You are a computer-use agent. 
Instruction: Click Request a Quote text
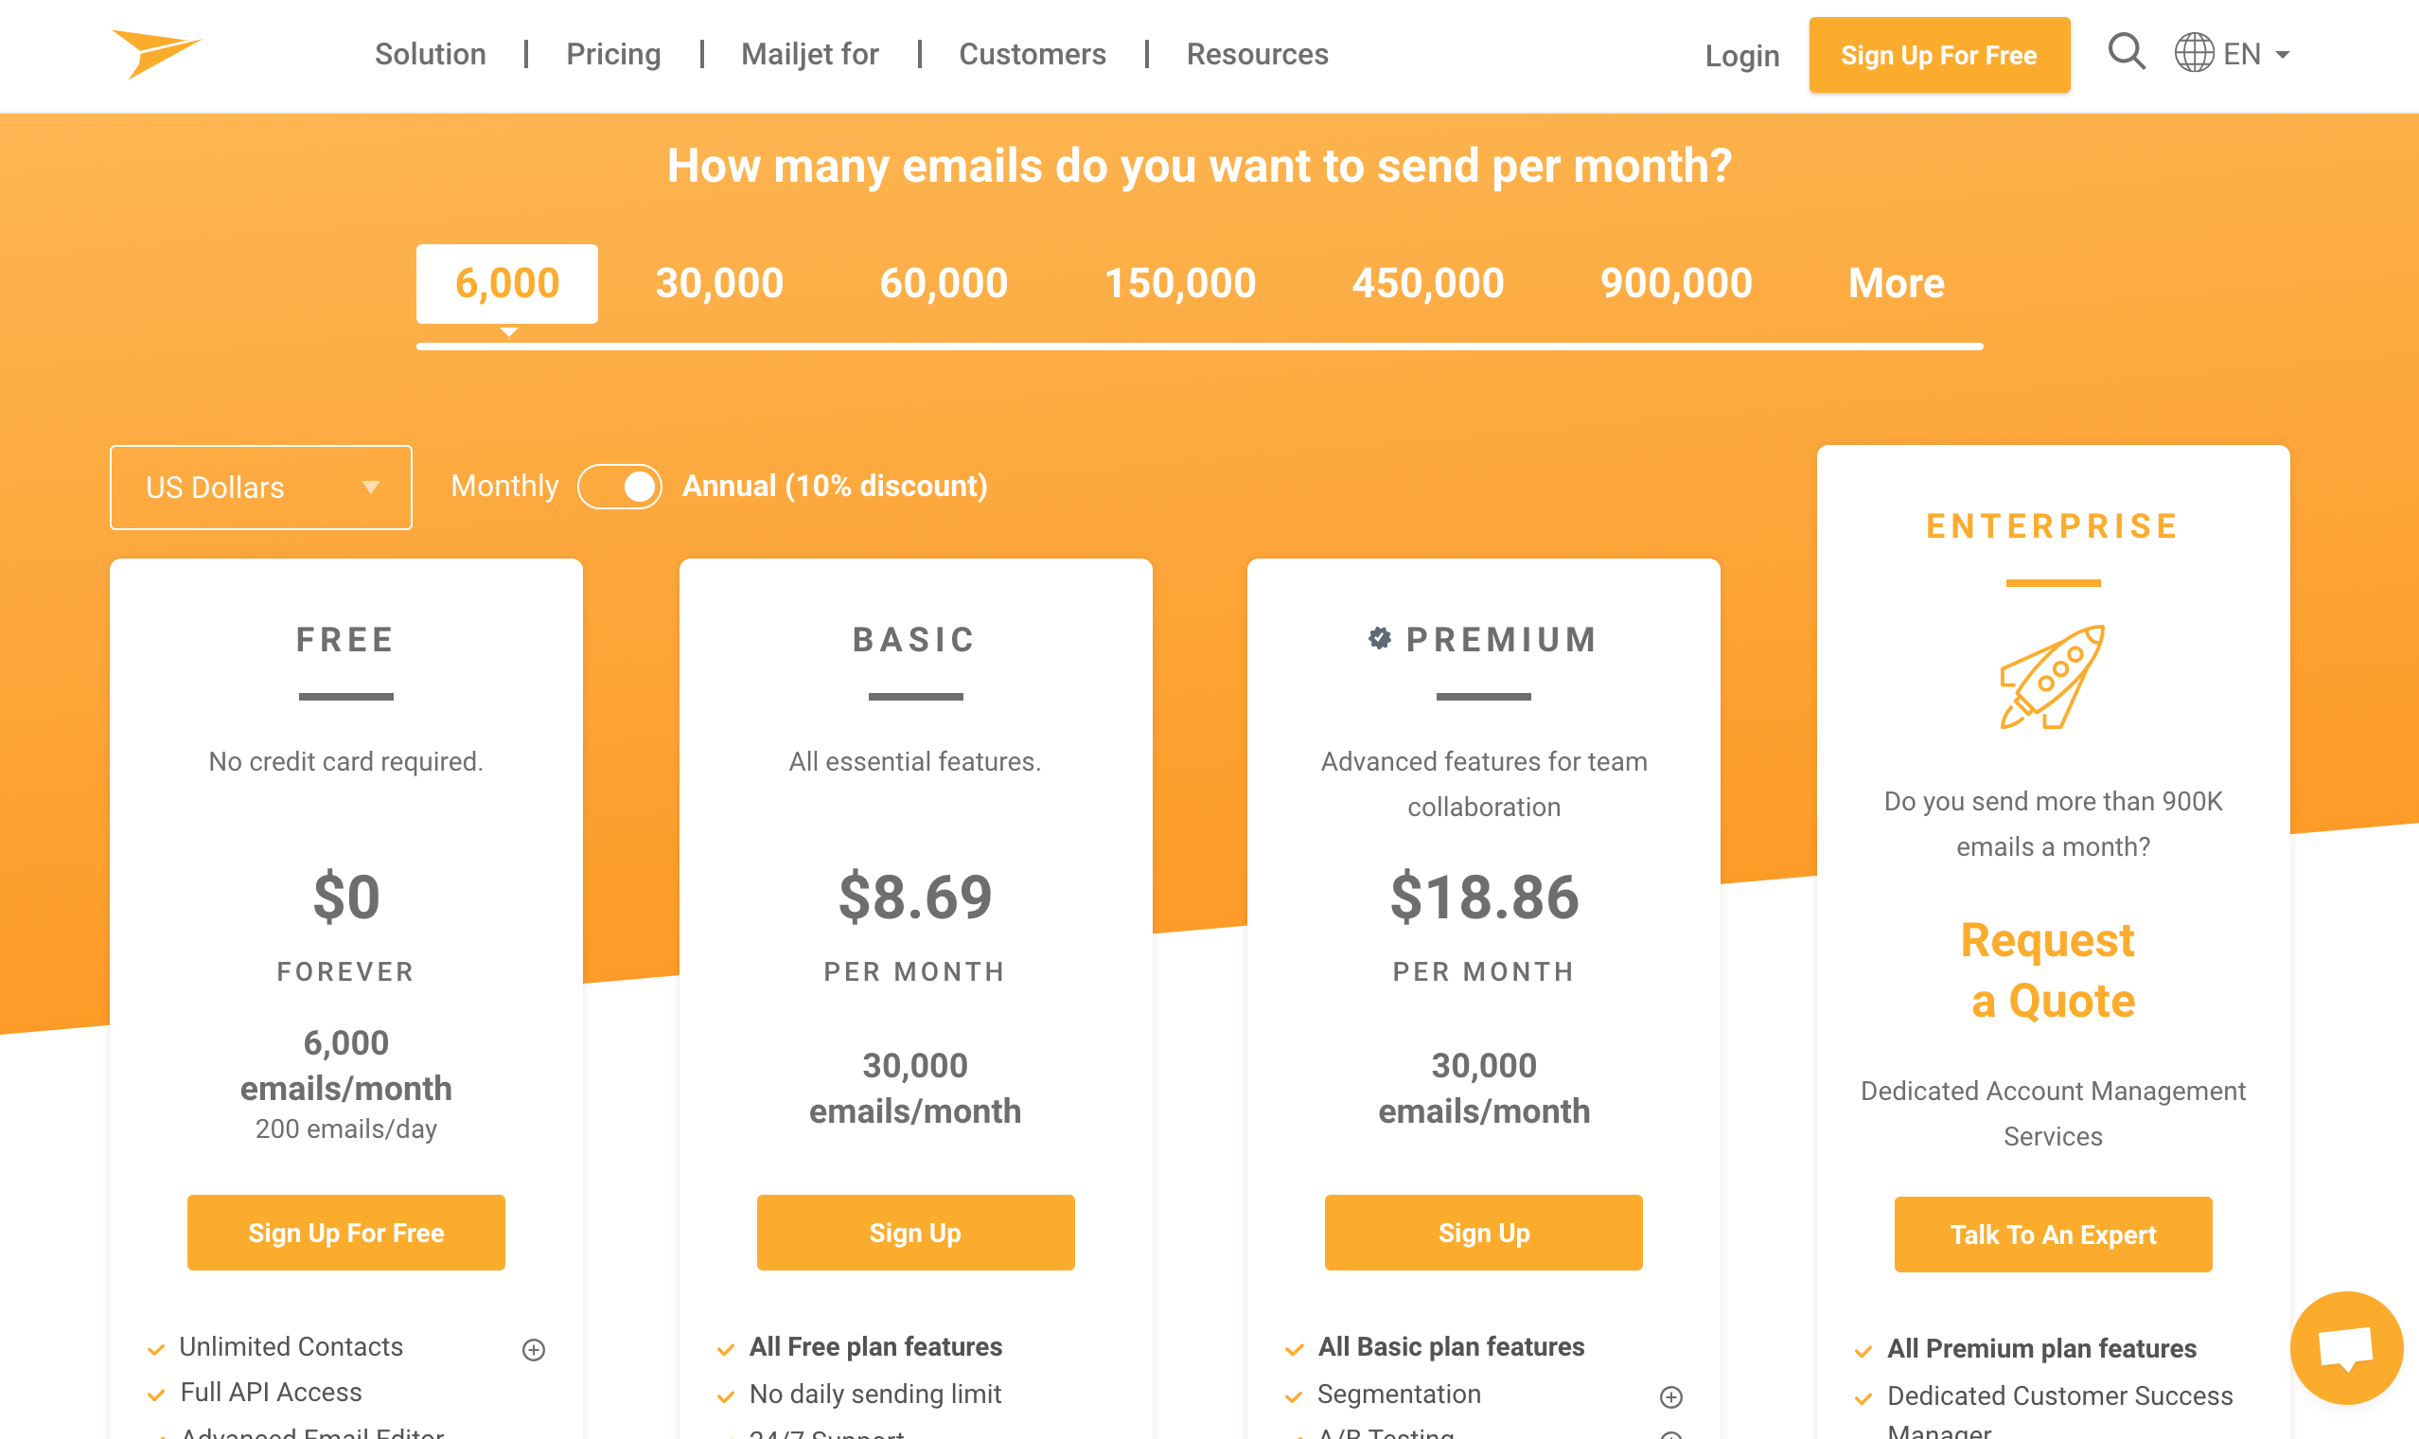2052,969
